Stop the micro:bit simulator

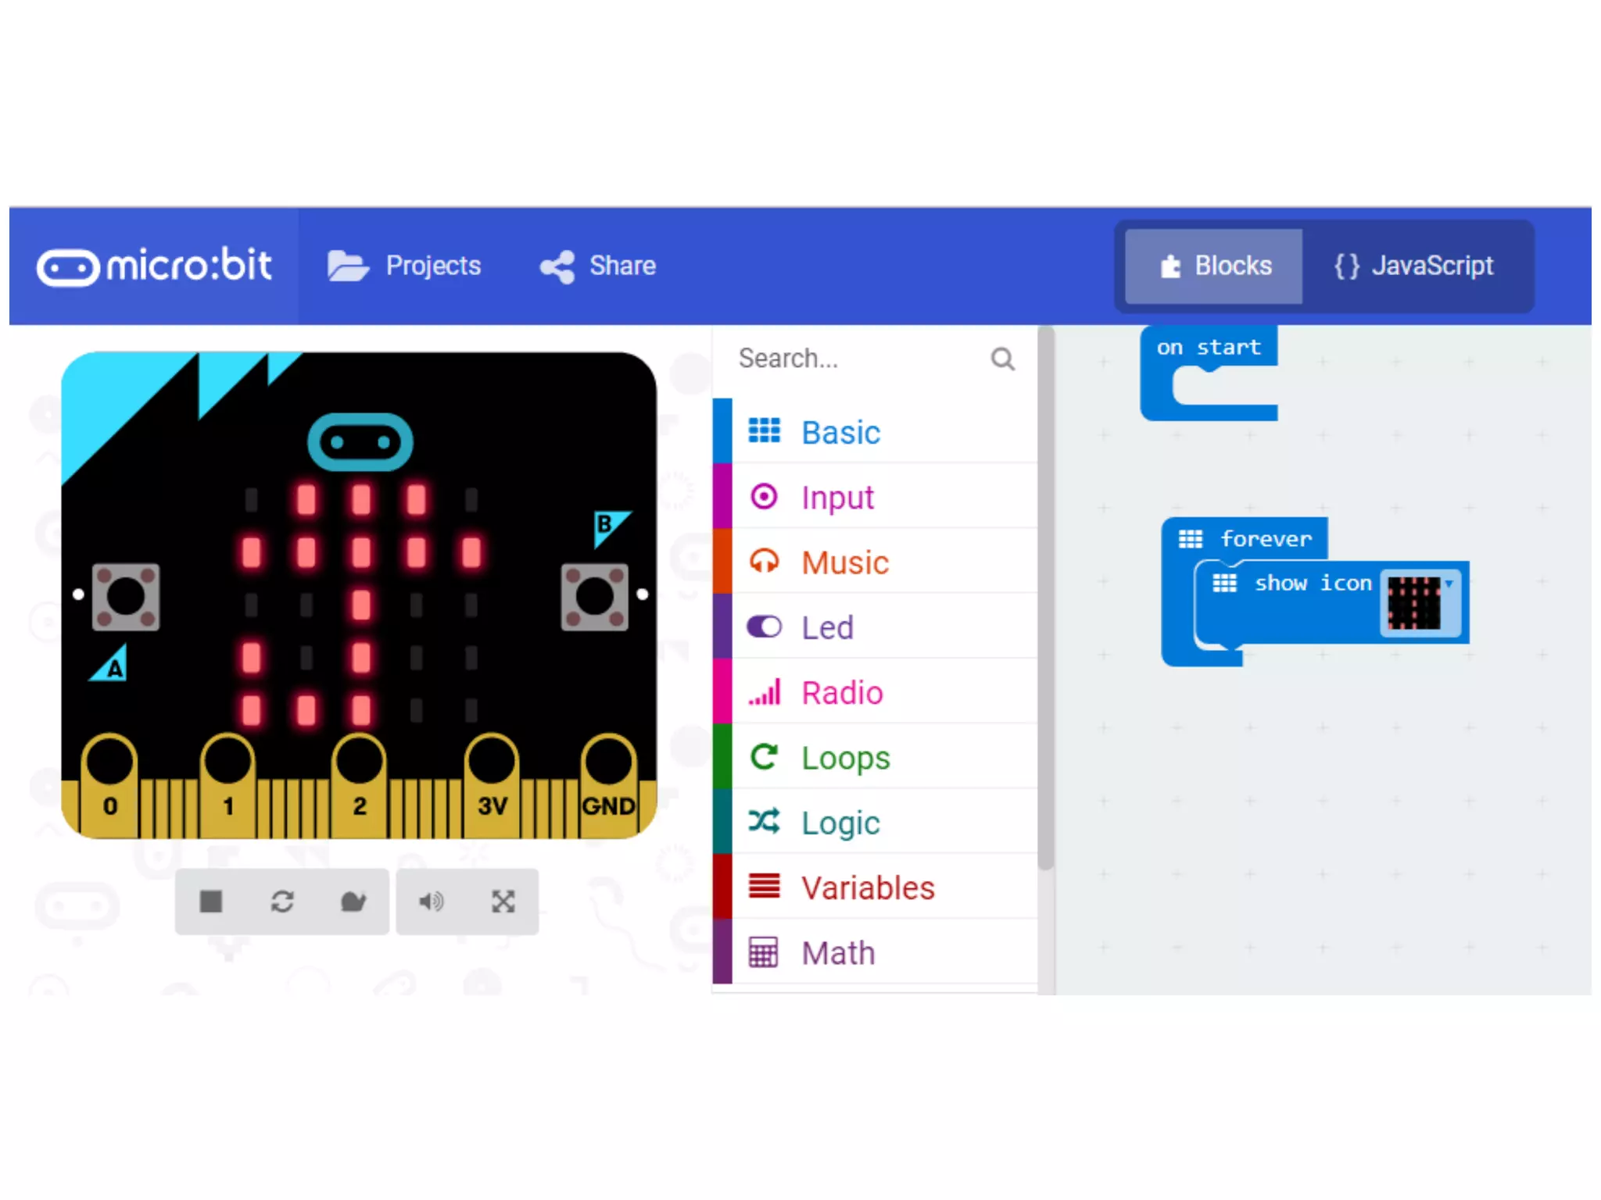pyautogui.click(x=211, y=902)
